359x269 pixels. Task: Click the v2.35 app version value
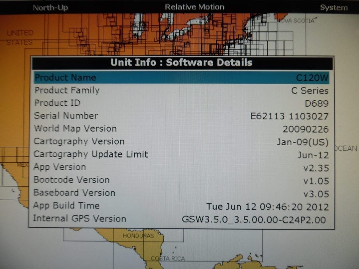tap(316, 168)
